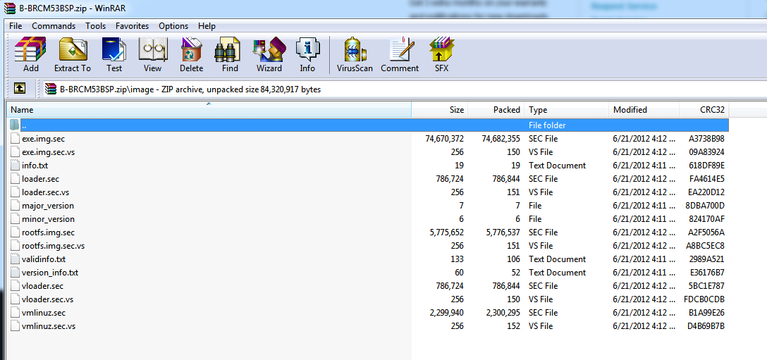Screen dimensions: 767x360
Task: Click the WinRAR title bar icon
Action: click(8, 7)
